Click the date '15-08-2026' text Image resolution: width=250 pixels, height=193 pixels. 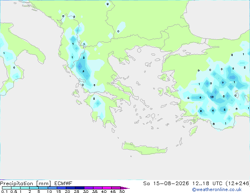(x=171, y=184)
